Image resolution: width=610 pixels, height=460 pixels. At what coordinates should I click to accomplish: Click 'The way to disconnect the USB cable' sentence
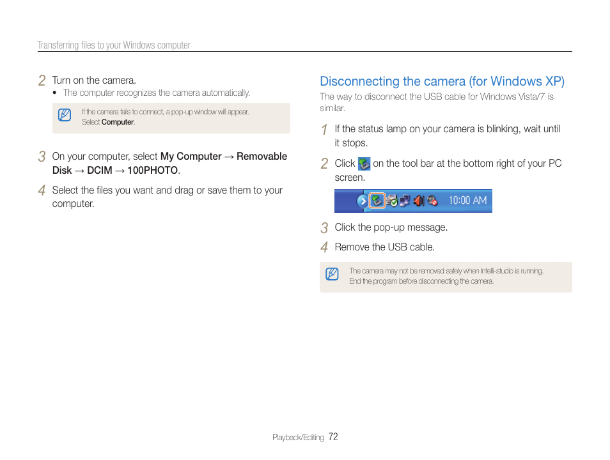[437, 102]
